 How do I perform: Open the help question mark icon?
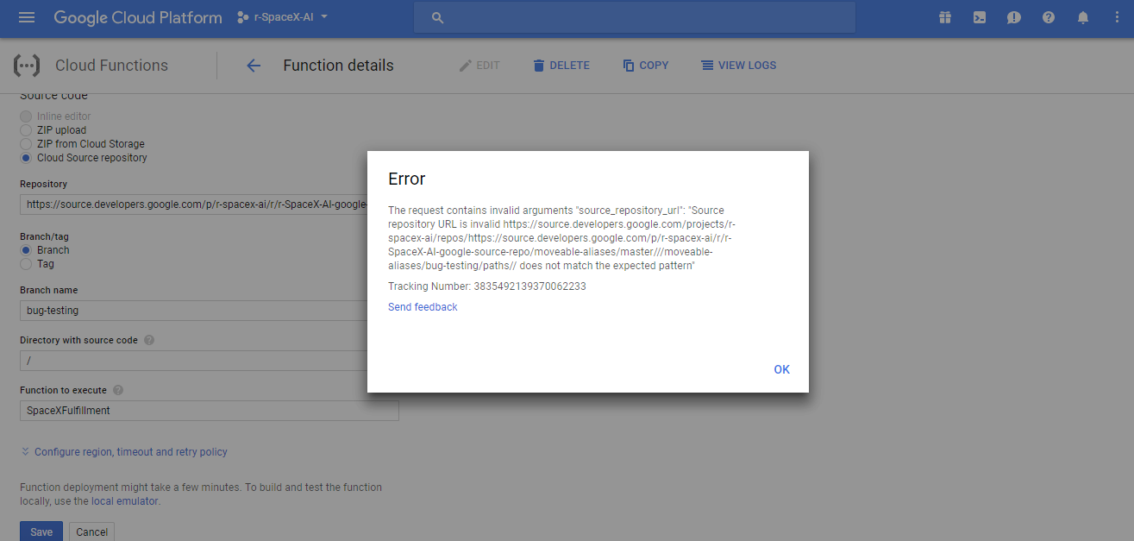[x=1049, y=17]
